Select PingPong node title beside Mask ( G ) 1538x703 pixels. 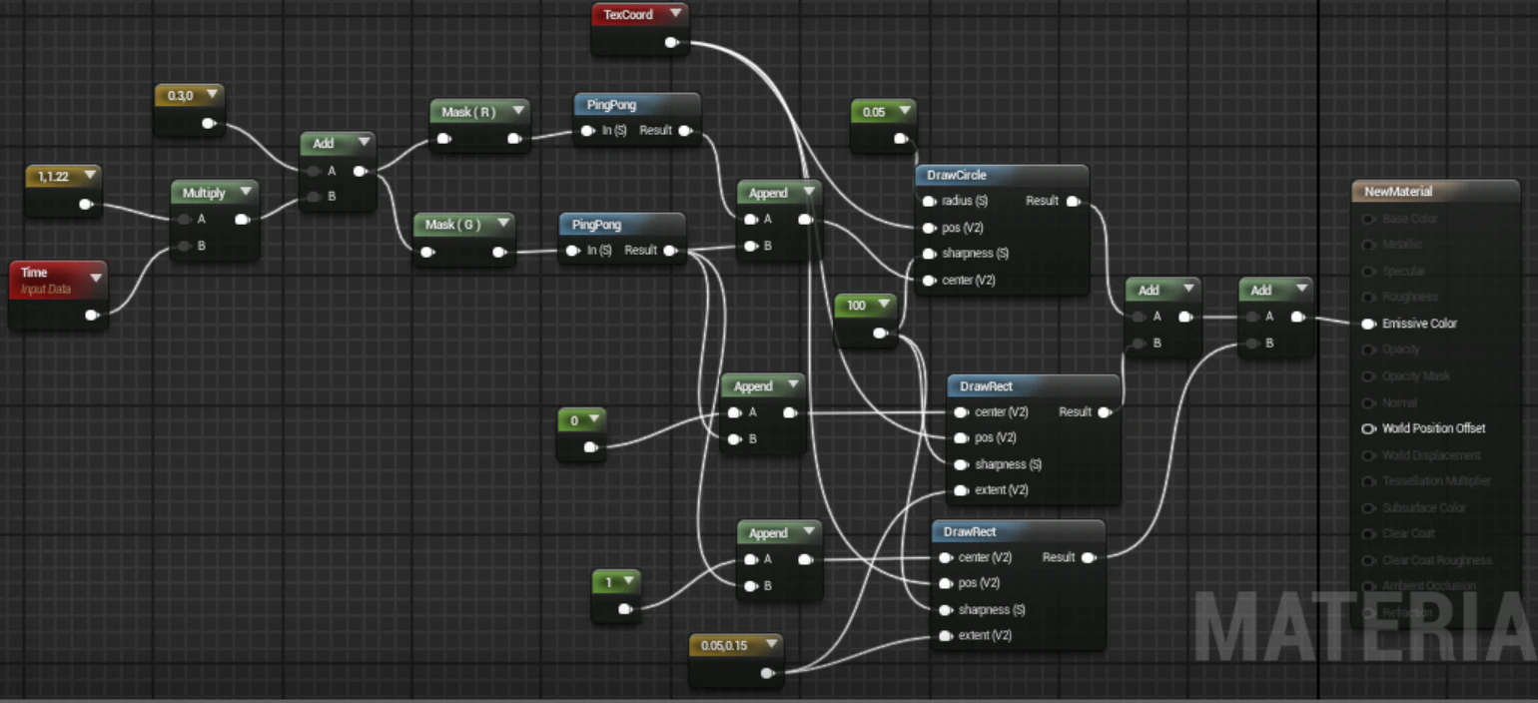click(x=596, y=225)
